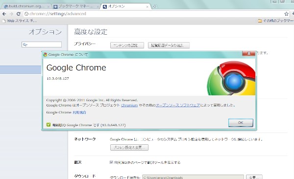The width and height of the screenshot is (294, 179).
Task: Click the Chrome icon in dialog title bar
Action: (x=45, y=55)
